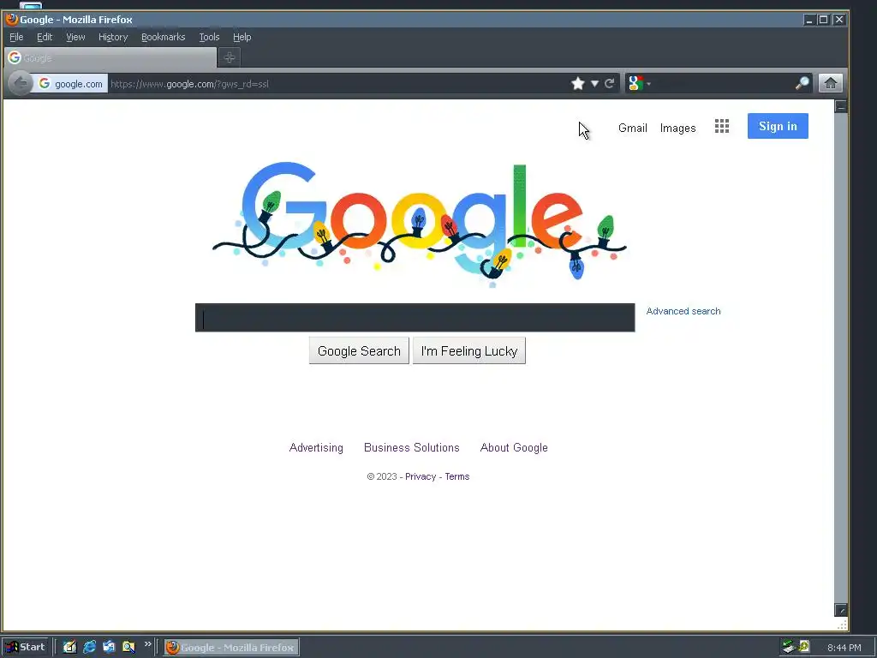The height and width of the screenshot is (658, 877).
Task: Click the 8:44 PM system clock
Action: point(844,648)
